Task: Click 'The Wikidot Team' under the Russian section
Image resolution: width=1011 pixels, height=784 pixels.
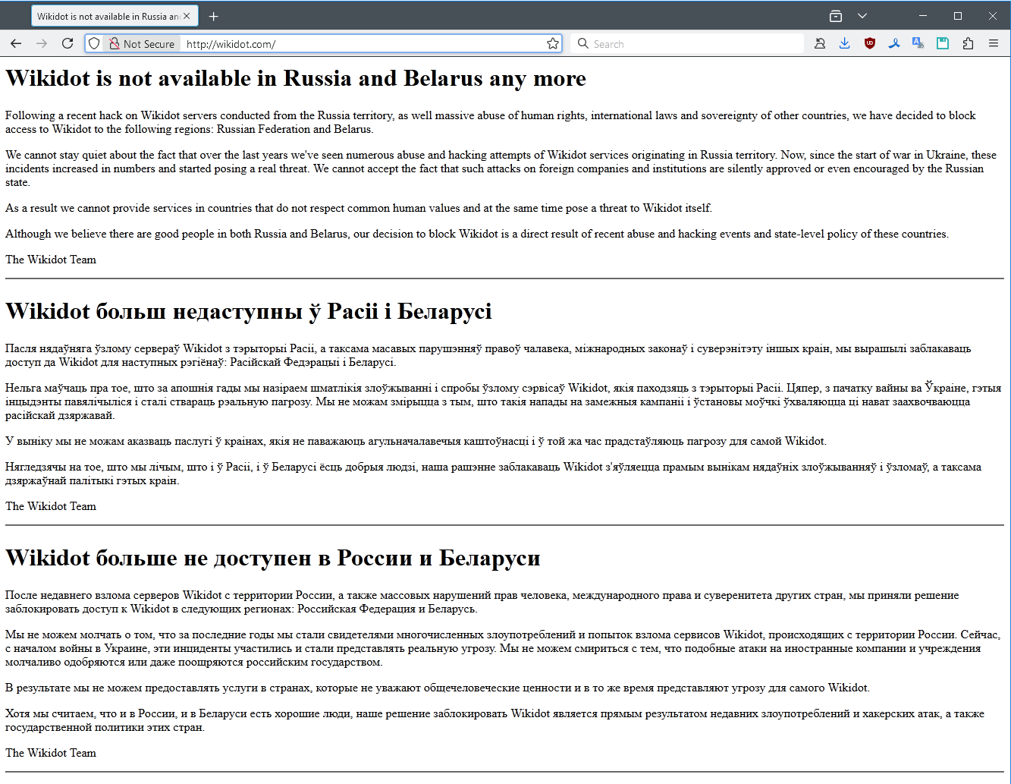Action: coord(51,753)
